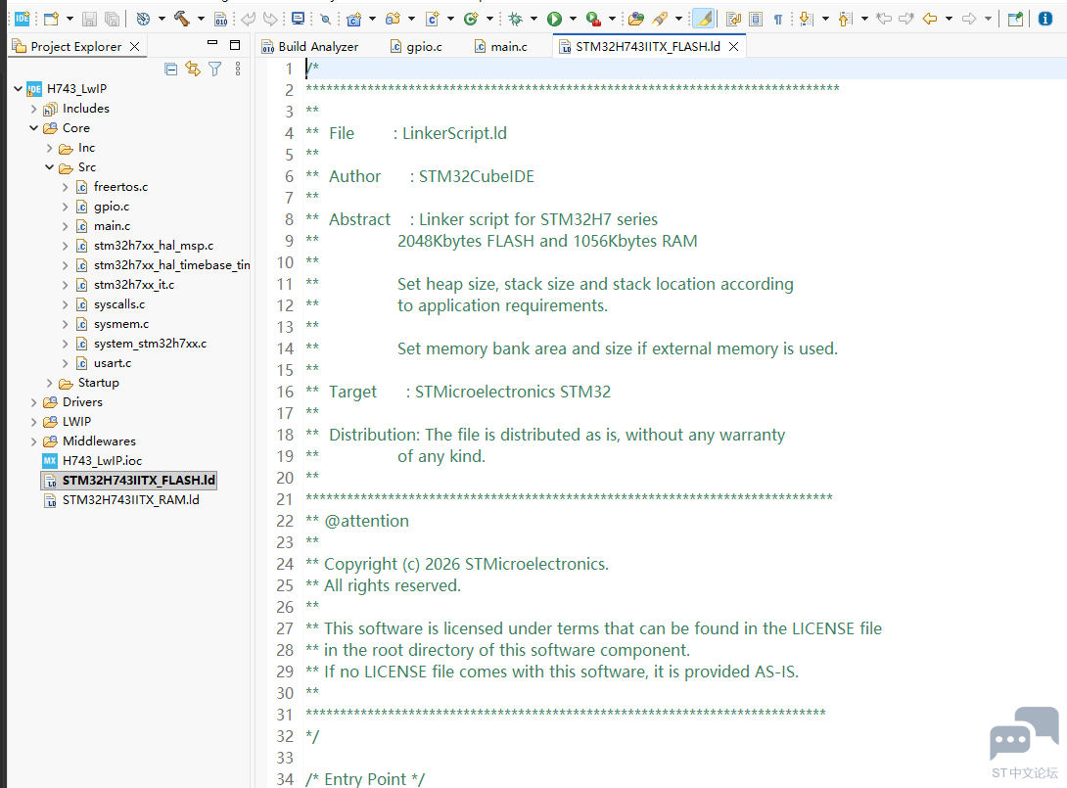Viewport: 1067px width, 788px height.
Task: Click Back navigation yellow arrow
Action: [x=930, y=19]
